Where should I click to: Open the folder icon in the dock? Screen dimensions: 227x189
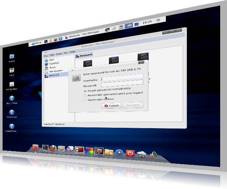108,152
